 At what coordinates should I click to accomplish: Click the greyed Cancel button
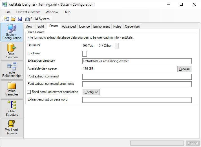[193, 143]
